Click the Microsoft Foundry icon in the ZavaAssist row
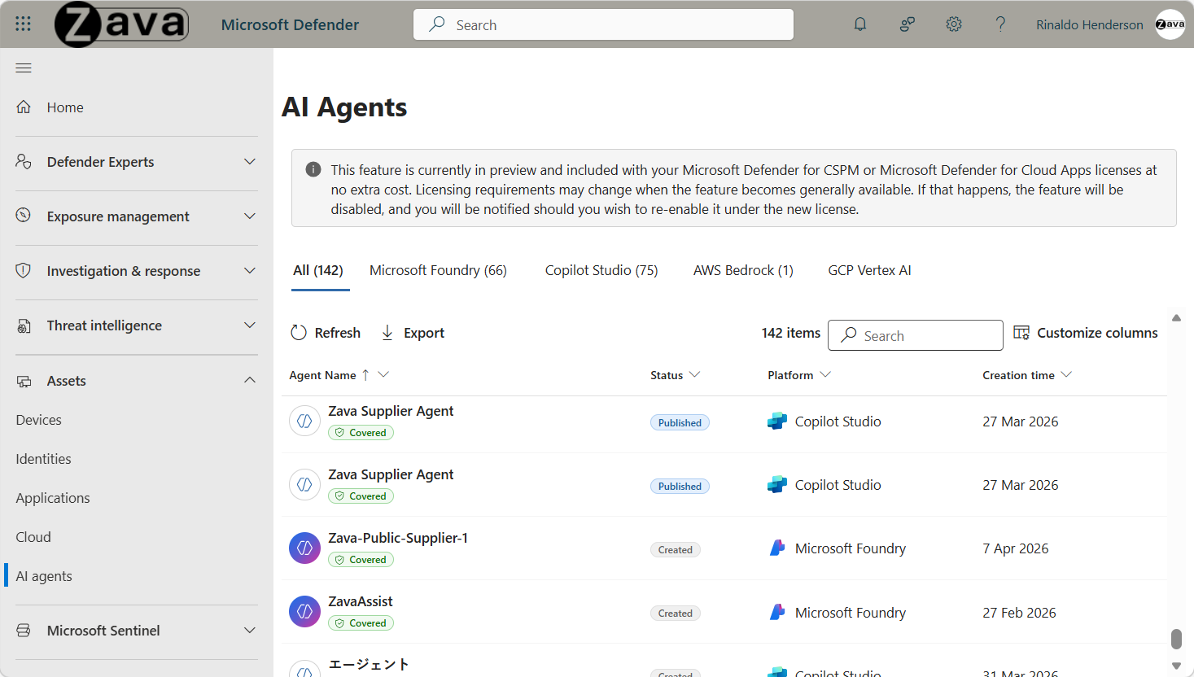 [x=777, y=613]
